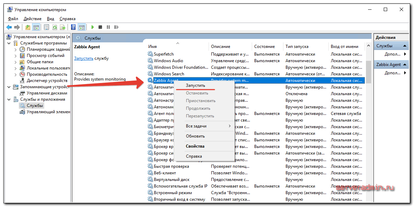
Task: Click the Up One Level folder icon
Action: (x=28, y=27)
